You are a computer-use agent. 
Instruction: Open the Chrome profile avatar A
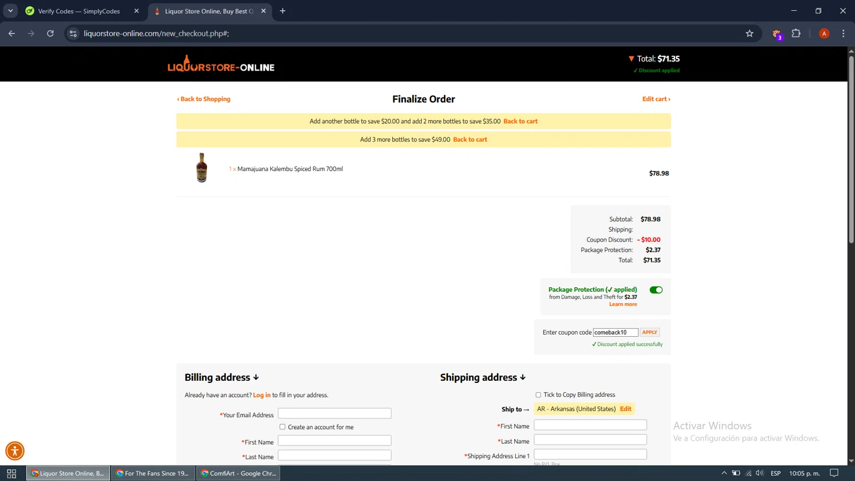click(824, 34)
